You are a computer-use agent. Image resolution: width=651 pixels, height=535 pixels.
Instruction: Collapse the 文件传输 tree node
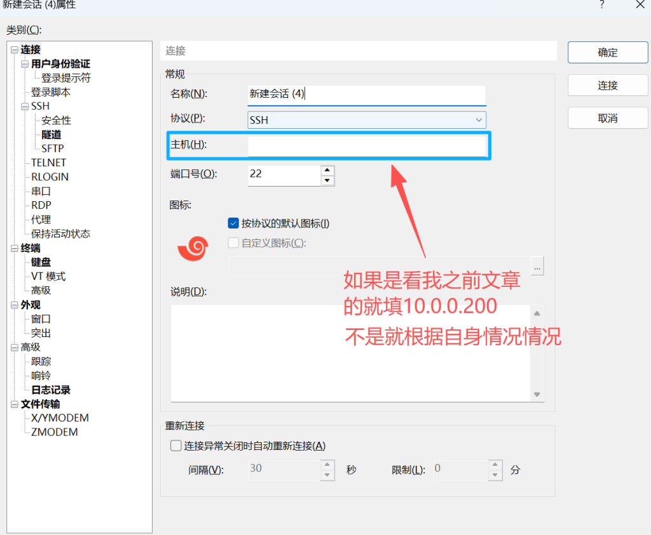click(15, 404)
